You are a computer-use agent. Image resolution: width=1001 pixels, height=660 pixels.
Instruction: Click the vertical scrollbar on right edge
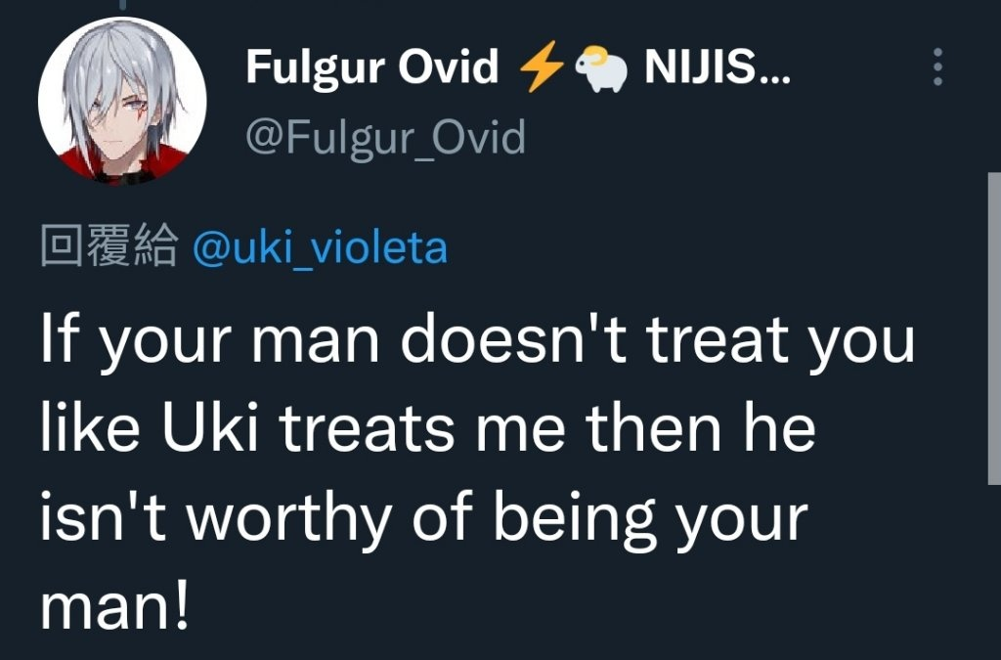point(994,329)
